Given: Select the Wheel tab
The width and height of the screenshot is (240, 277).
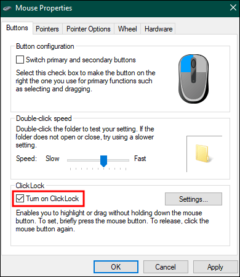Looking at the screenshot, I should (127, 29).
